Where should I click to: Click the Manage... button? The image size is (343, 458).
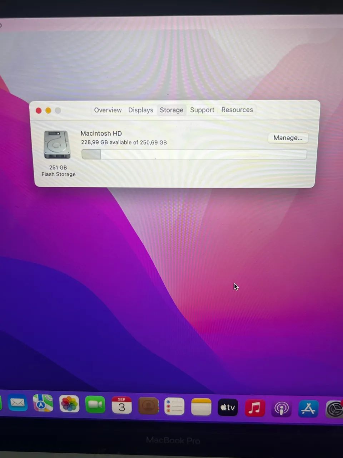288,138
